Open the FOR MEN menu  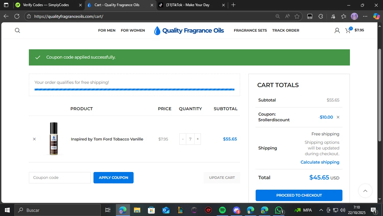[x=107, y=30]
